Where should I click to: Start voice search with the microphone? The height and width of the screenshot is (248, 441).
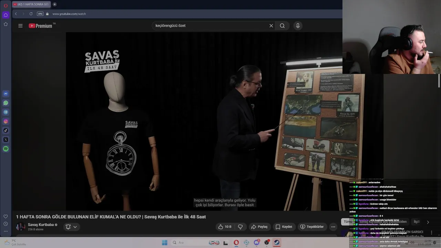(298, 25)
